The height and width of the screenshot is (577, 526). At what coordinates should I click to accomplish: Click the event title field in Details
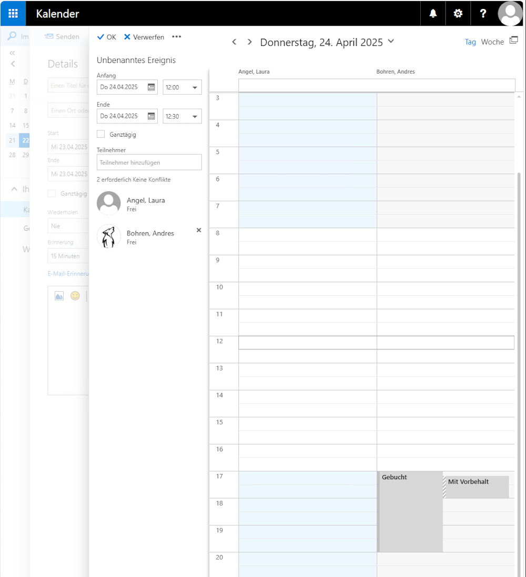(x=68, y=85)
